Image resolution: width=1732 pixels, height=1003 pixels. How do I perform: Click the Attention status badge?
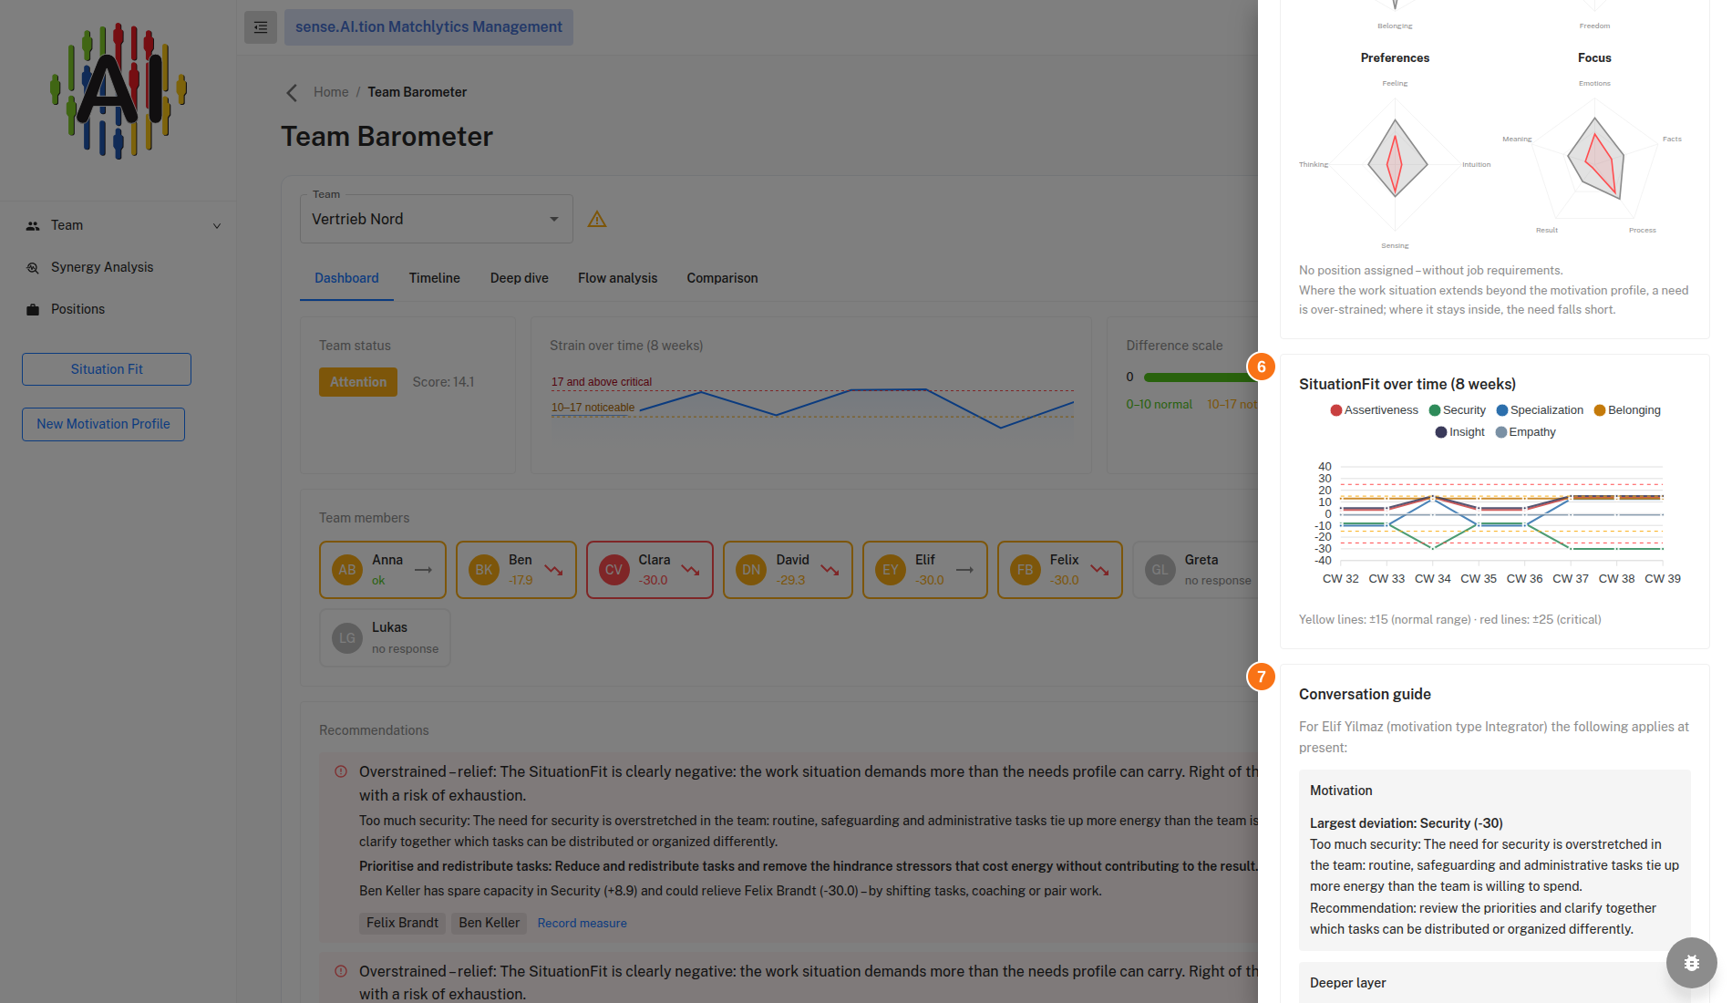(358, 382)
